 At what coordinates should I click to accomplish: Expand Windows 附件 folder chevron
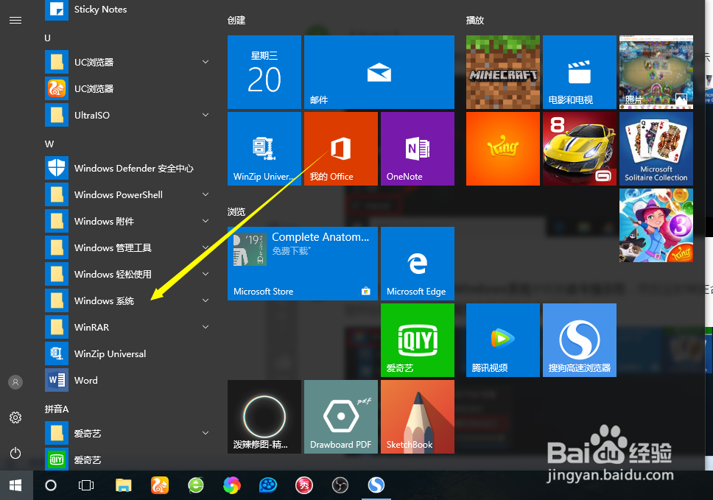coord(206,221)
